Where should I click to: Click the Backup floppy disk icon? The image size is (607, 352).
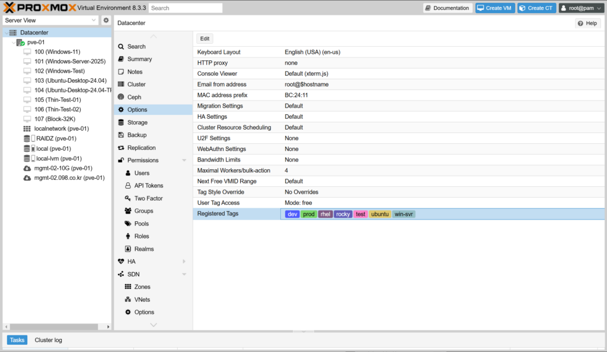click(x=121, y=135)
